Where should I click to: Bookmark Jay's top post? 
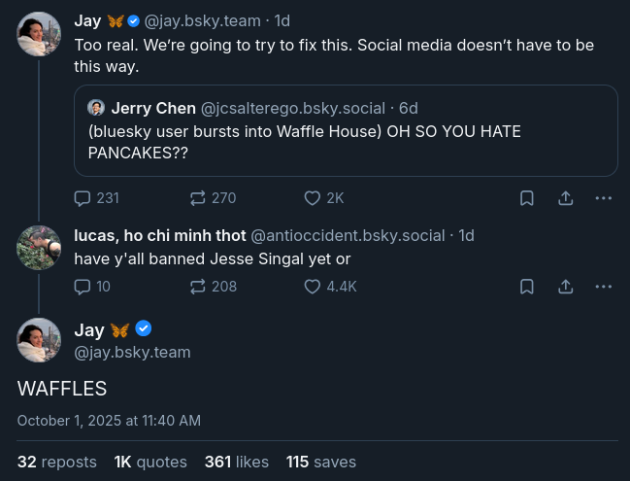pyautogui.click(x=527, y=198)
